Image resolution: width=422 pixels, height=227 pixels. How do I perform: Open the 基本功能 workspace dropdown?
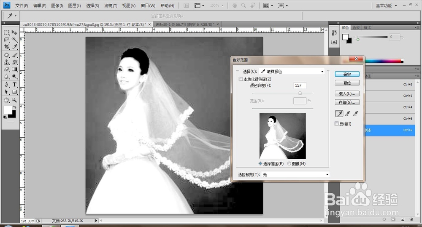(x=386, y=5)
